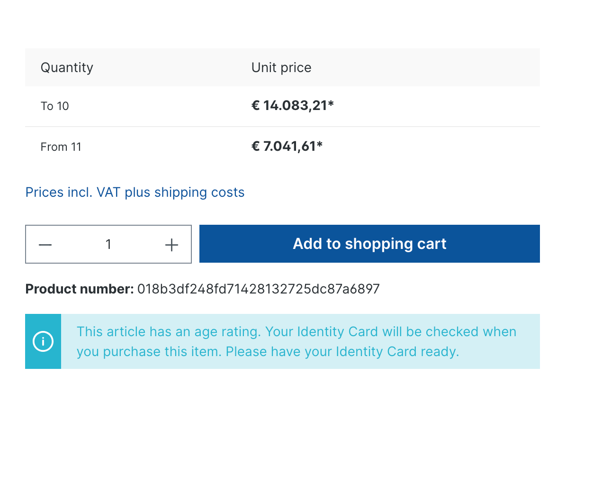
Task: Click the info icon in age notice
Action: click(x=43, y=341)
